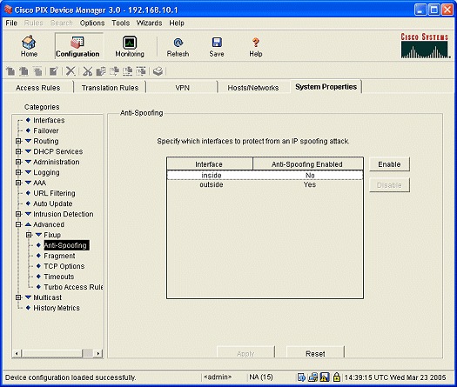Click the Enable button

(x=389, y=164)
